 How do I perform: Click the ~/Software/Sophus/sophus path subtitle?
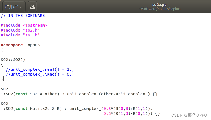pyautogui.click(x=160, y=9)
